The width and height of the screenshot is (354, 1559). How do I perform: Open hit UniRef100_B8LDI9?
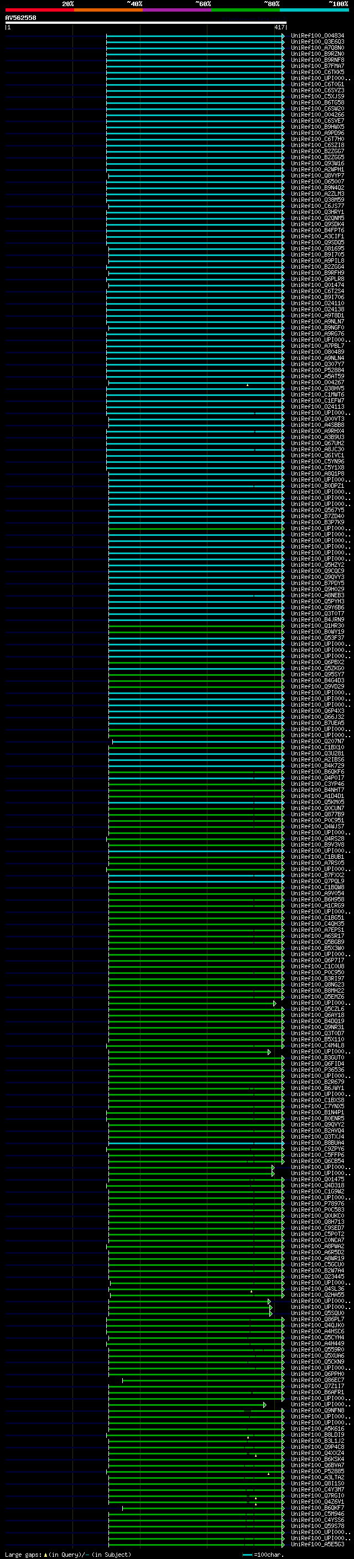pyautogui.click(x=317, y=1435)
